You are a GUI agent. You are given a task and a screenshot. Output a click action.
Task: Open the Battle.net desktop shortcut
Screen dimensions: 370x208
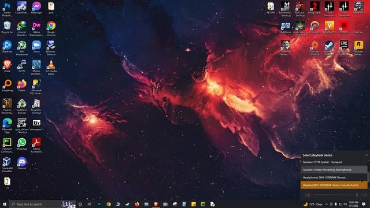7,47
